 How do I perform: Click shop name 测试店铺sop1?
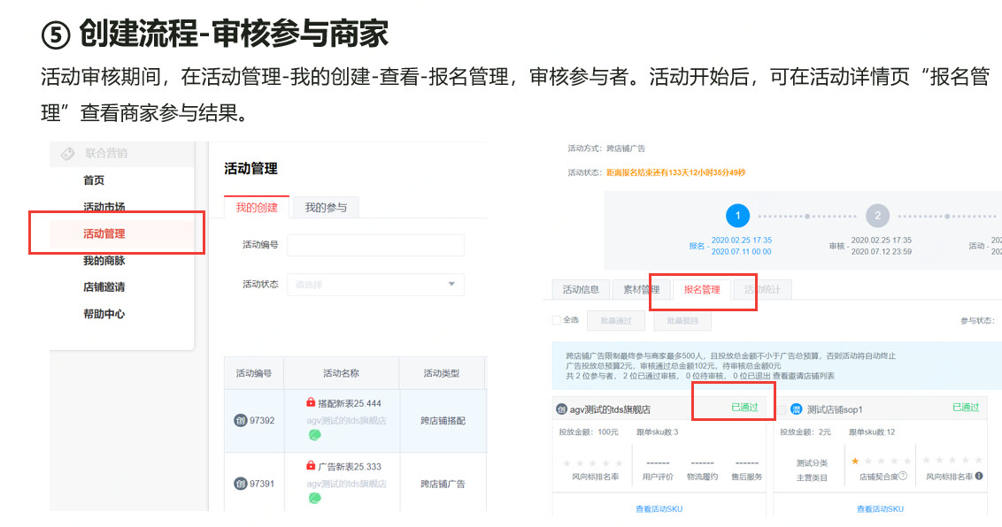coord(835,409)
